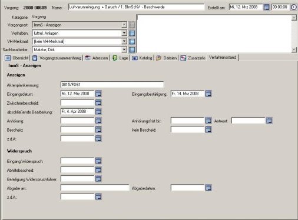Click the Abhilfebescheid field
298x220 pixels.
click(x=78, y=170)
